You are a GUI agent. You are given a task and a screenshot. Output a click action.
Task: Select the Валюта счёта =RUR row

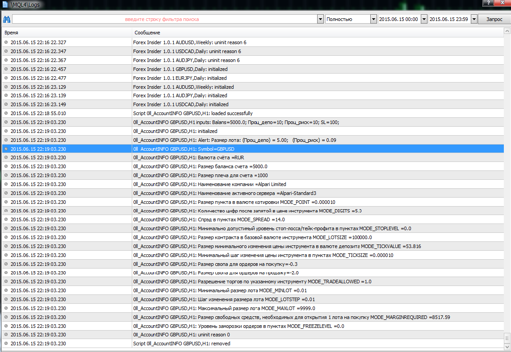pos(253,157)
